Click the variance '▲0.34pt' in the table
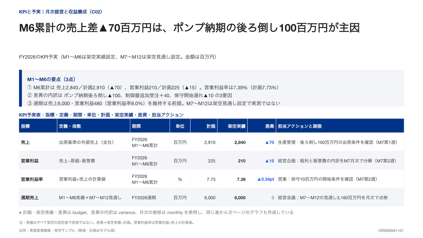Viewport: 423px width, 238px height. 266,179
